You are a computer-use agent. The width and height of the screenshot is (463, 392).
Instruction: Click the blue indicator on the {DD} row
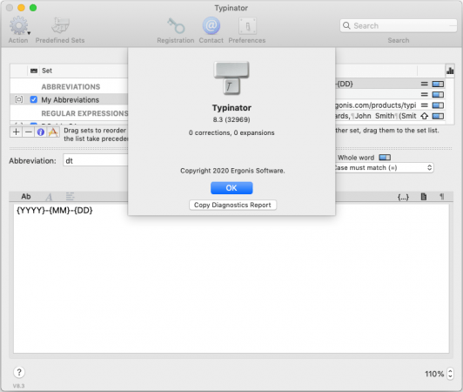438,84
